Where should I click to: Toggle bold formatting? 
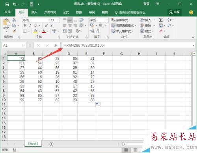[x=25, y=25]
